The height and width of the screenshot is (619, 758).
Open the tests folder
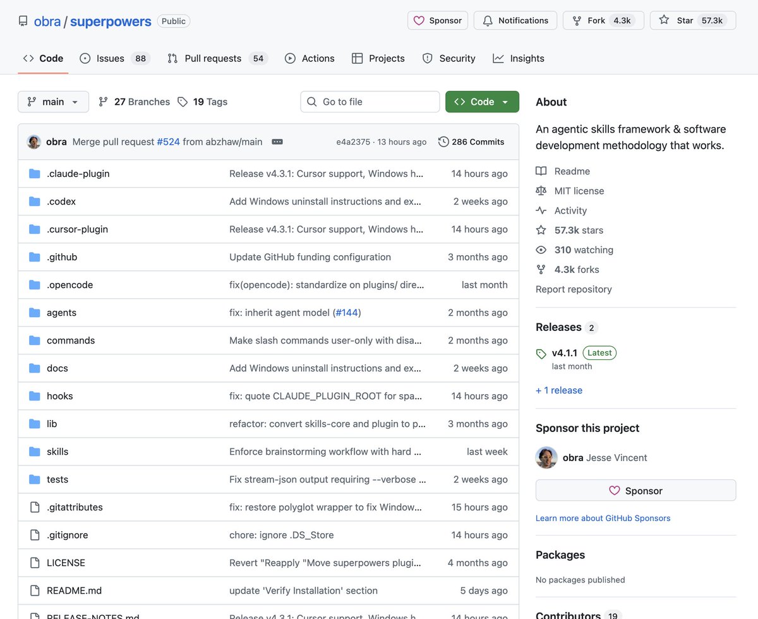point(57,479)
